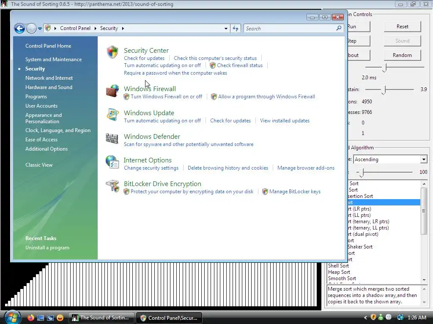
Task: Select Smooth Sort in the algorithm list
Action: [342, 278]
